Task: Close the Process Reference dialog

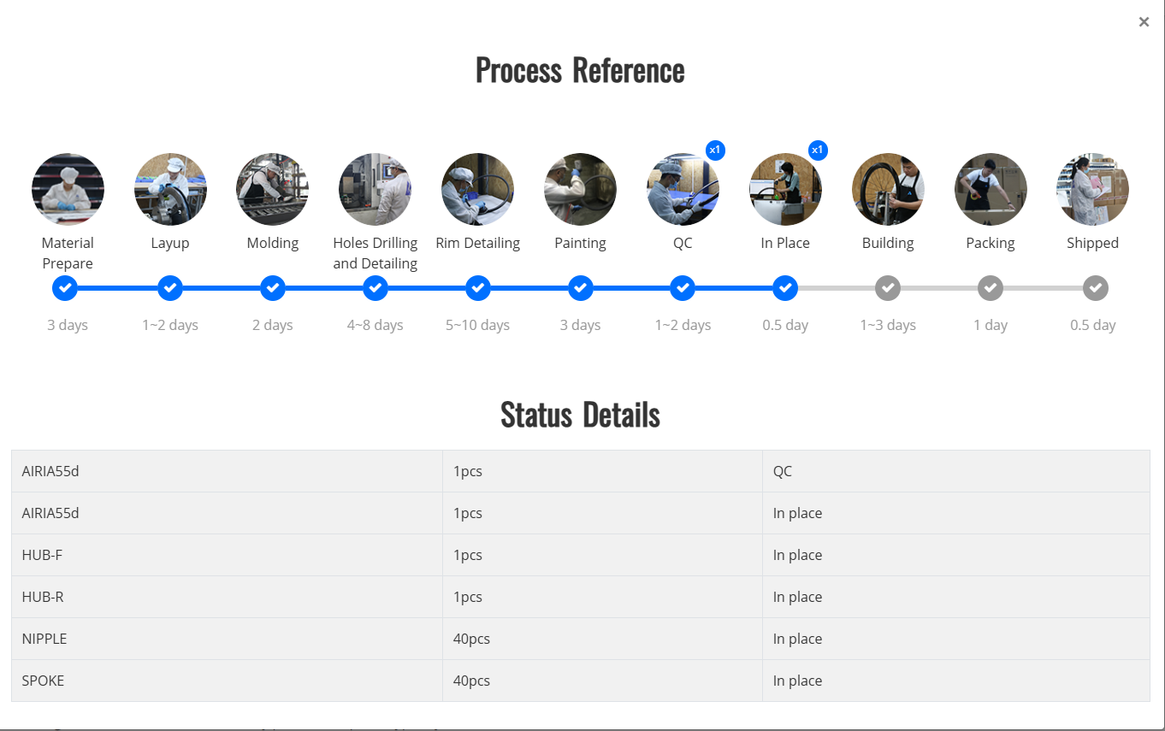Action: [1144, 22]
